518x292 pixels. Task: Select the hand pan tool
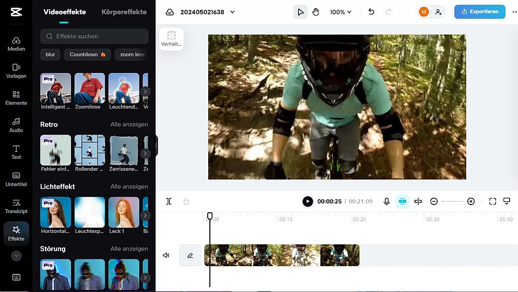[x=315, y=12]
